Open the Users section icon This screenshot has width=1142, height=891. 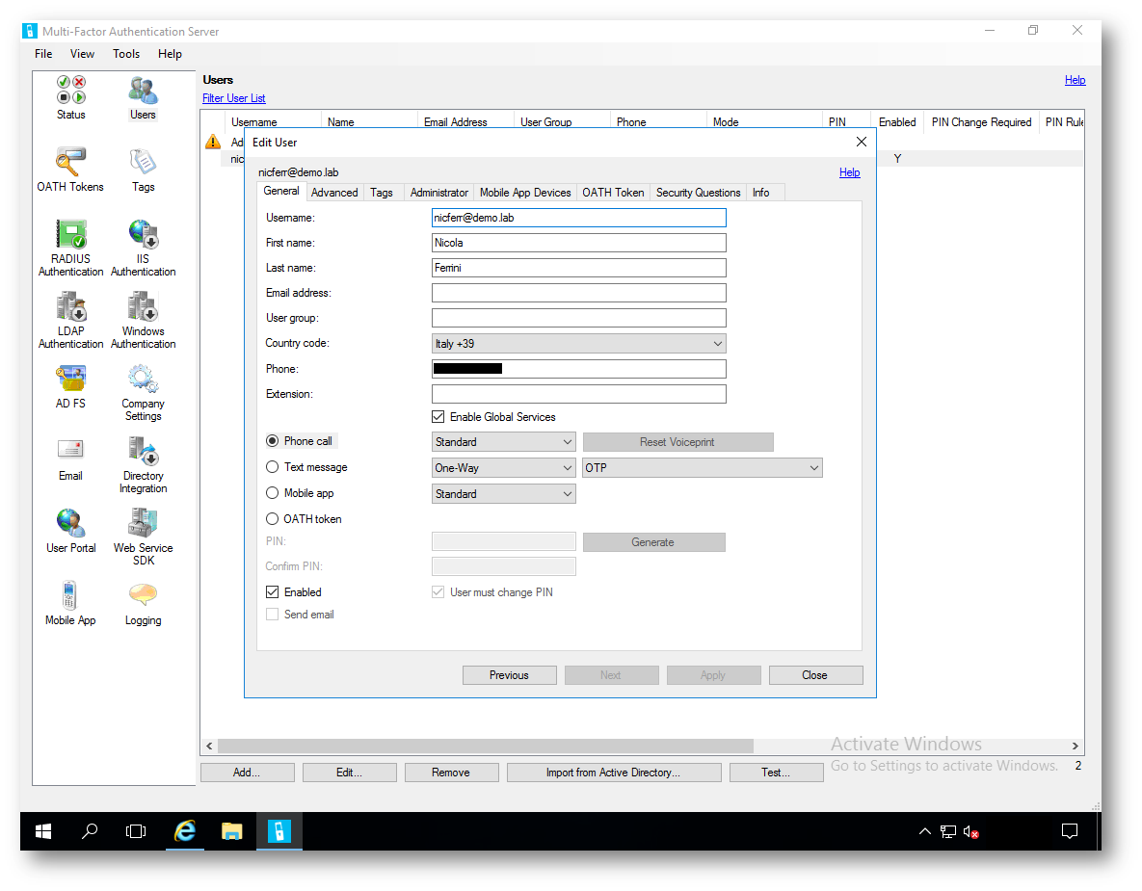[x=143, y=97]
